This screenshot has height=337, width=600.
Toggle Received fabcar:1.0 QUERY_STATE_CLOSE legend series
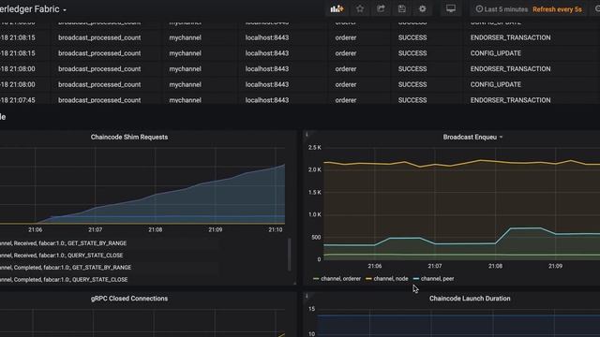tap(62, 256)
